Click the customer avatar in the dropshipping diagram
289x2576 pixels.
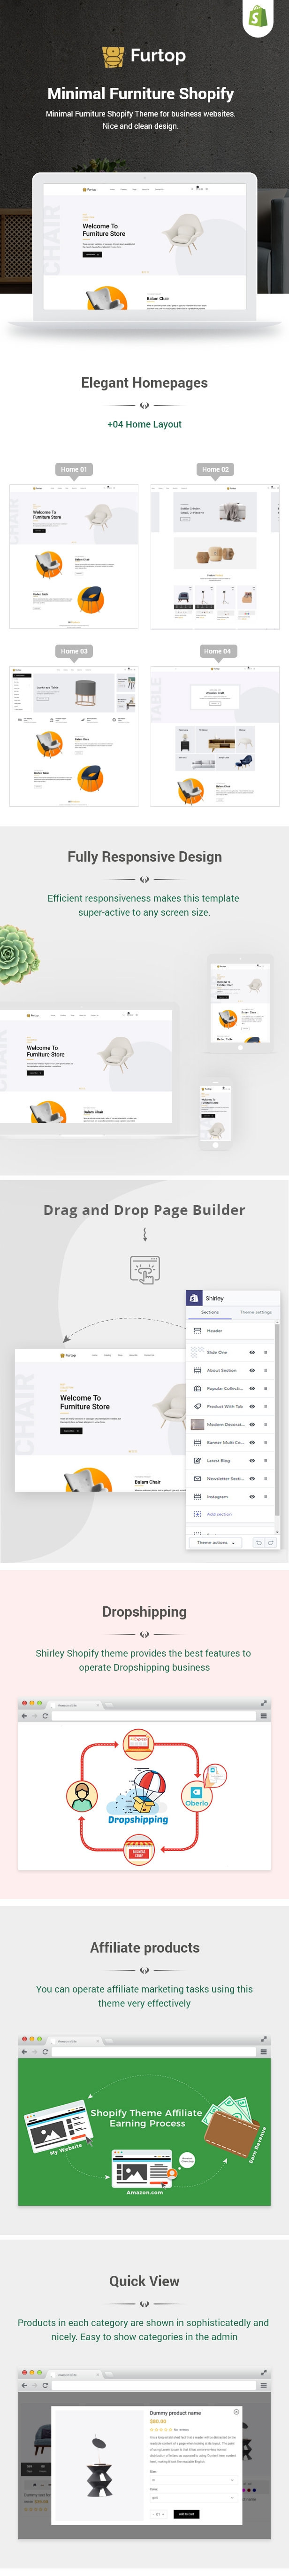(81, 1795)
